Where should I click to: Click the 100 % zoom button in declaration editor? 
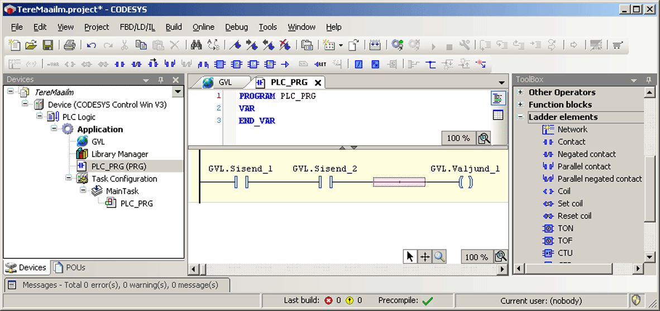(x=458, y=138)
